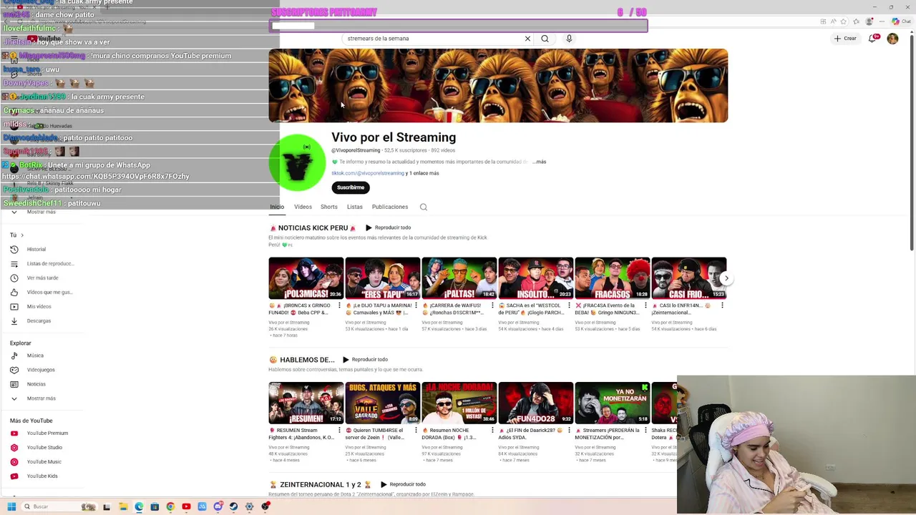Open the FUN4DO28 video thumbnail

pyautogui.click(x=536, y=403)
